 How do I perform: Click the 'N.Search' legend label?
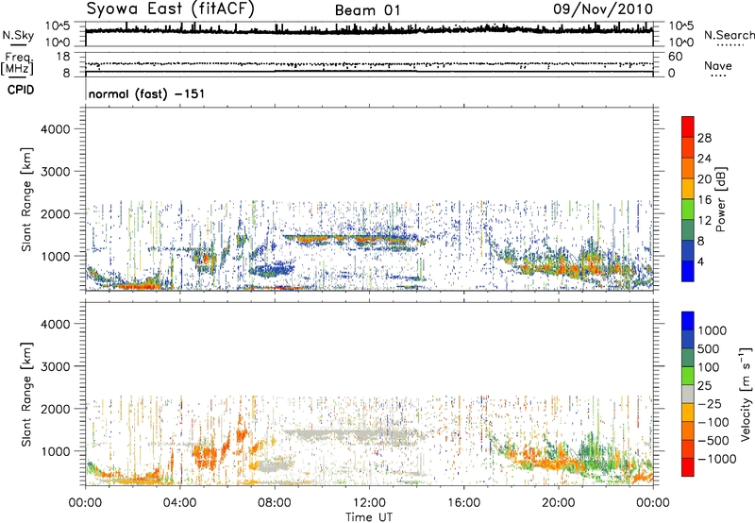729,35
